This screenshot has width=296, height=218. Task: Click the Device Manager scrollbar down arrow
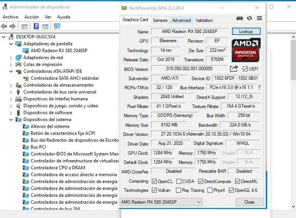coord(293,207)
